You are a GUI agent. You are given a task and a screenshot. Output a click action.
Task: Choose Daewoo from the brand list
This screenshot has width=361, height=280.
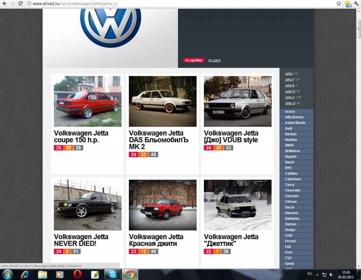pyautogui.click(x=296, y=213)
